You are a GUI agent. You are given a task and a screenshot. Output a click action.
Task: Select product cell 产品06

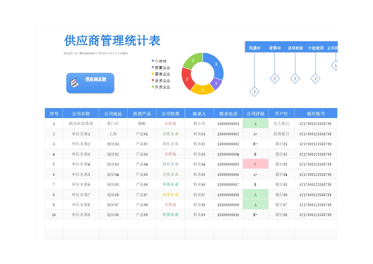[142, 184]
